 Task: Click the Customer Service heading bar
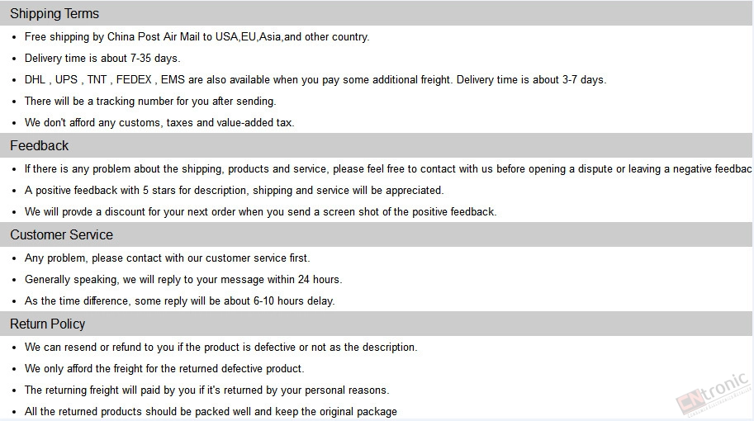tap(377, 234)
